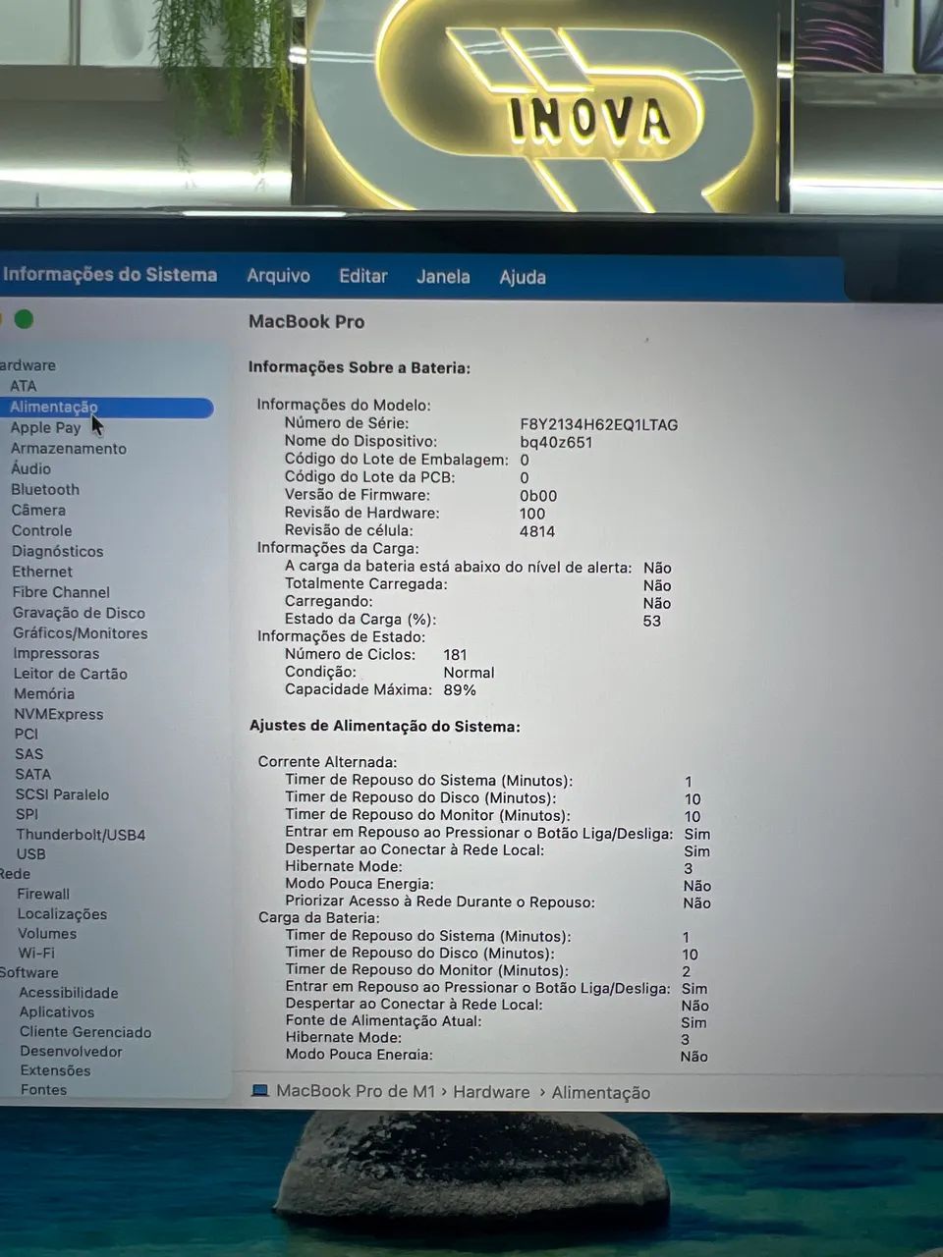Select Armazenamento in the sidebar
The width and height of the screenshot is (943, 1257).
[x=69, y=448]
